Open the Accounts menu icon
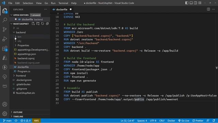The width and height of the screenshot is (218, 123). 5,104
